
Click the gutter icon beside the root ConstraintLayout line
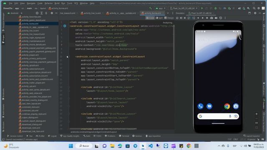point(65,26)
